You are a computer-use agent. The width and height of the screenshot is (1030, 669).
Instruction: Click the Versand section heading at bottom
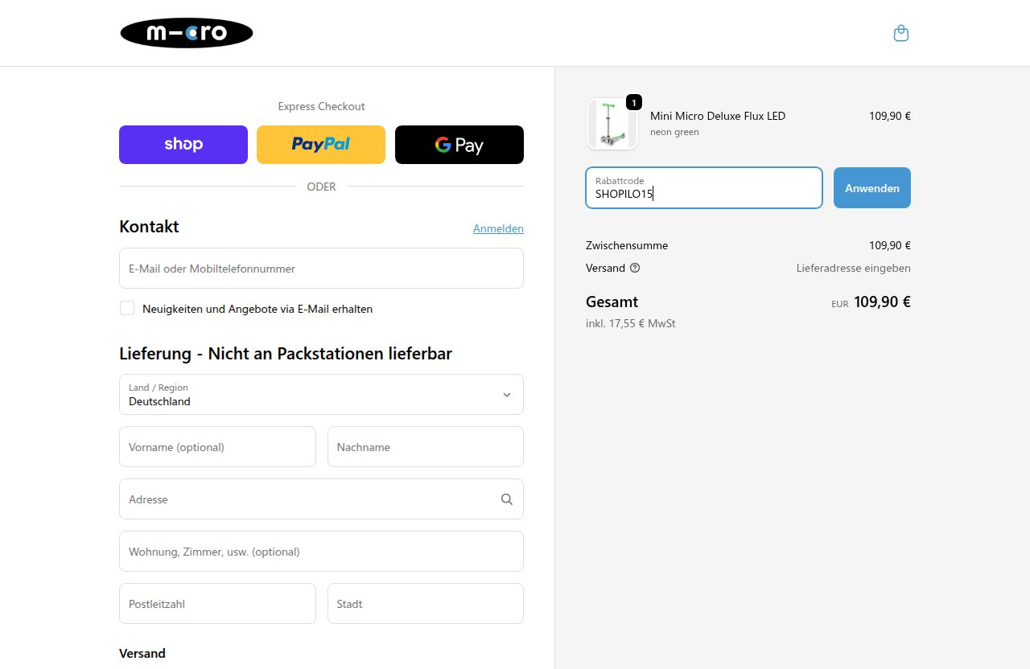(x=142, y=653)
